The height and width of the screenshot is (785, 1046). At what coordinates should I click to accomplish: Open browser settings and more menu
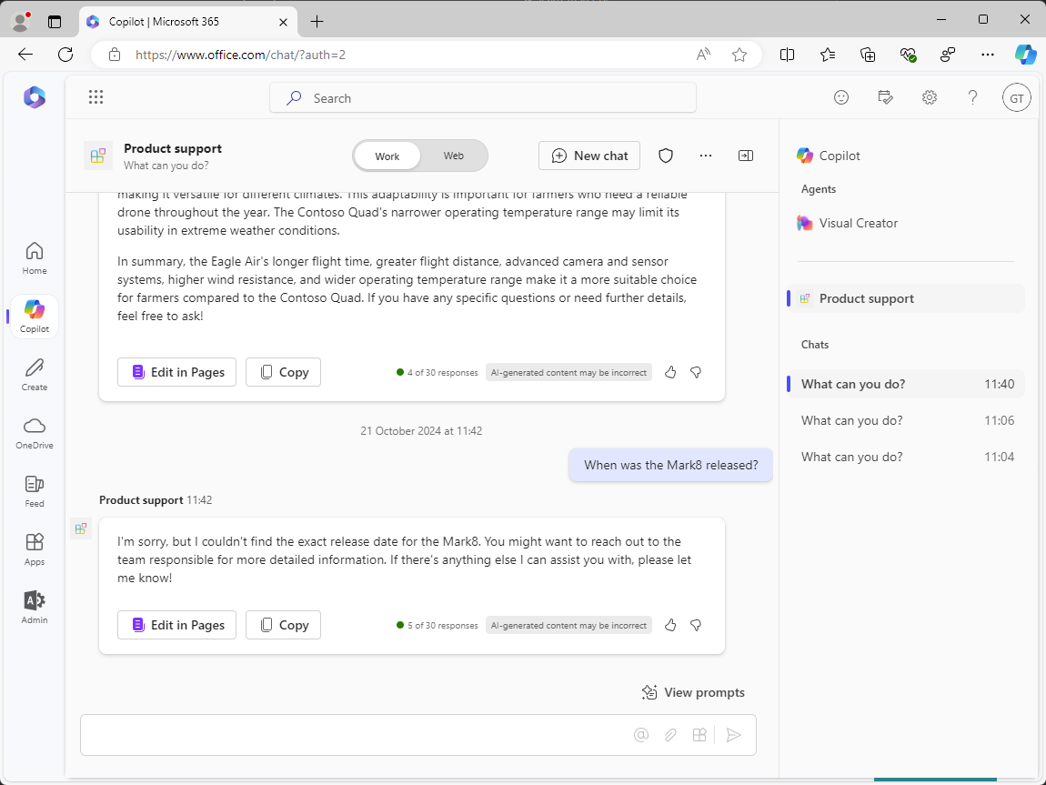[987, 55]
